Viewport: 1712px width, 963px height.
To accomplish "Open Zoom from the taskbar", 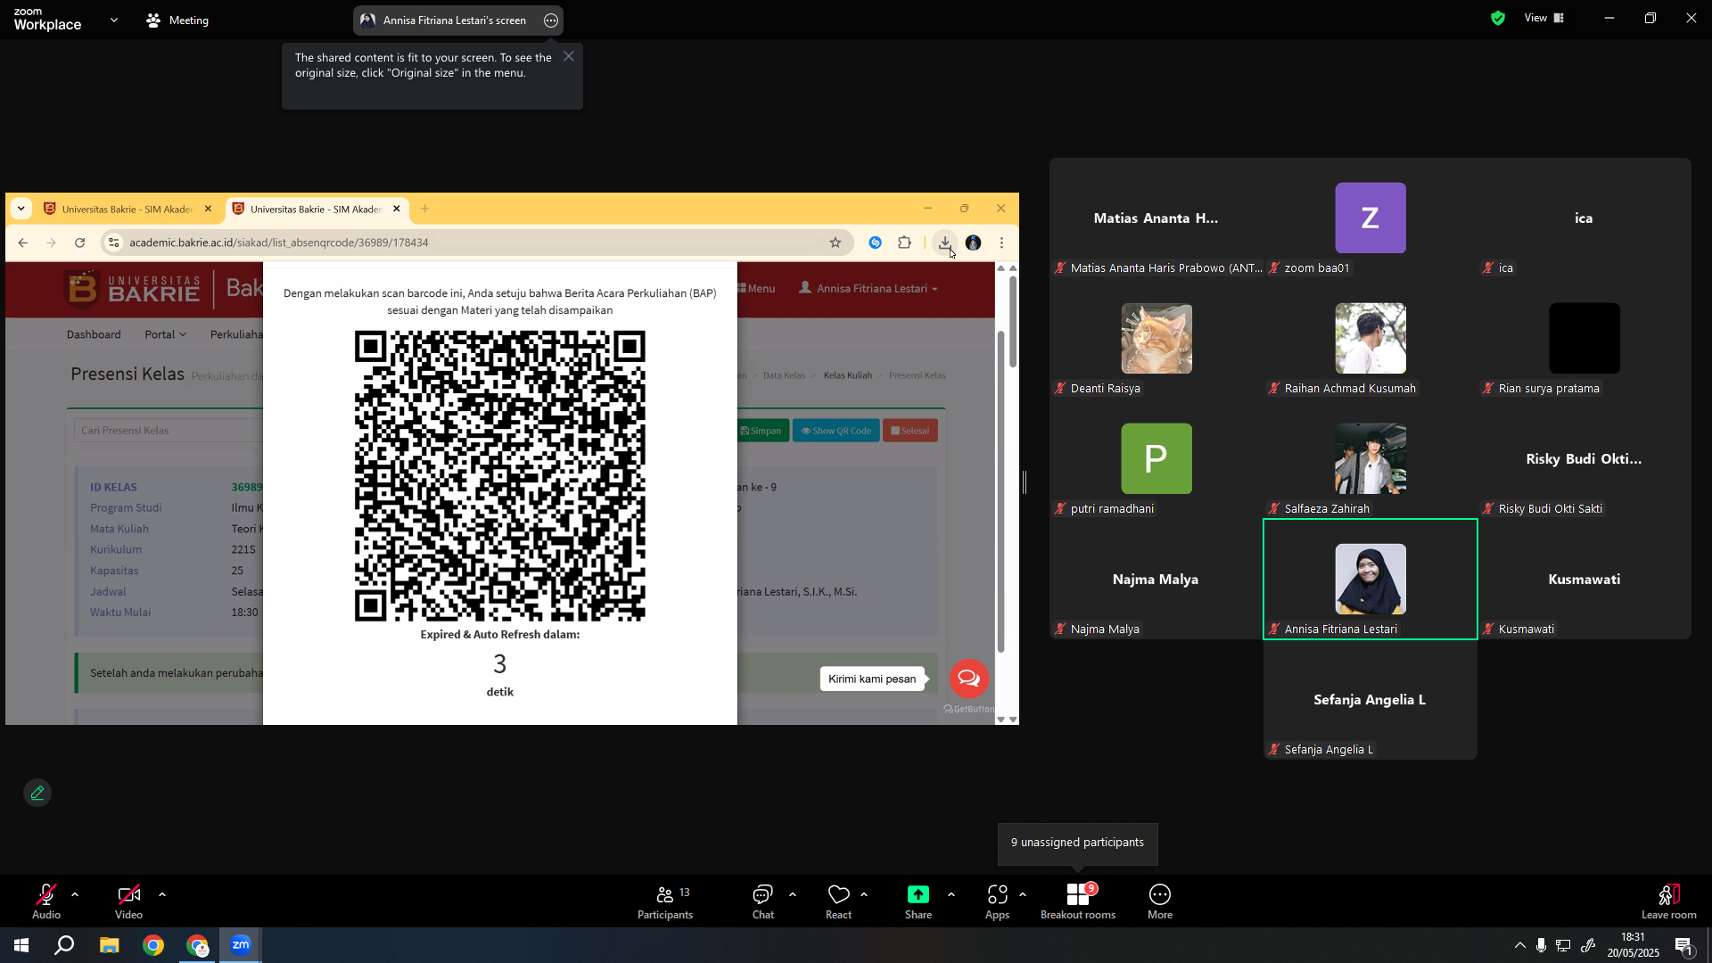I will 241,945.
